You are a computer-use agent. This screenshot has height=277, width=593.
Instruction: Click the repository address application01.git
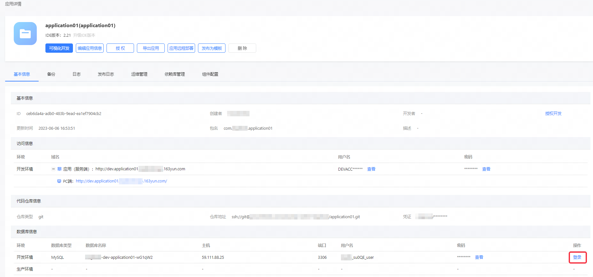click(296, 217)
